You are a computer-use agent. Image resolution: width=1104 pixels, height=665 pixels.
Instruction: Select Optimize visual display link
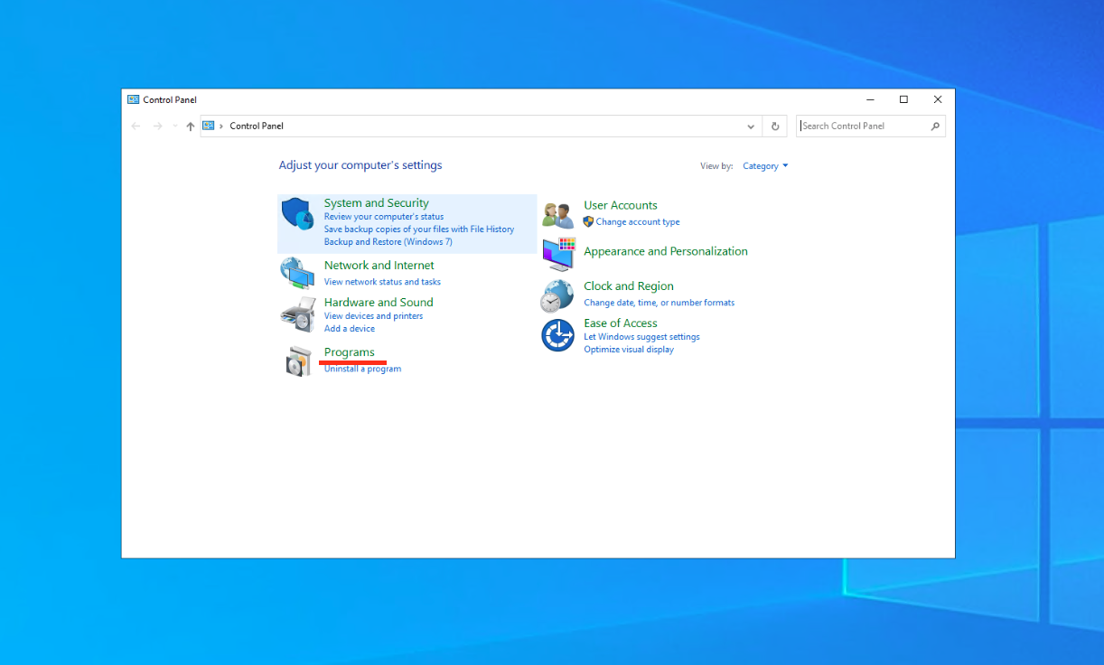(x=629, y=350)
